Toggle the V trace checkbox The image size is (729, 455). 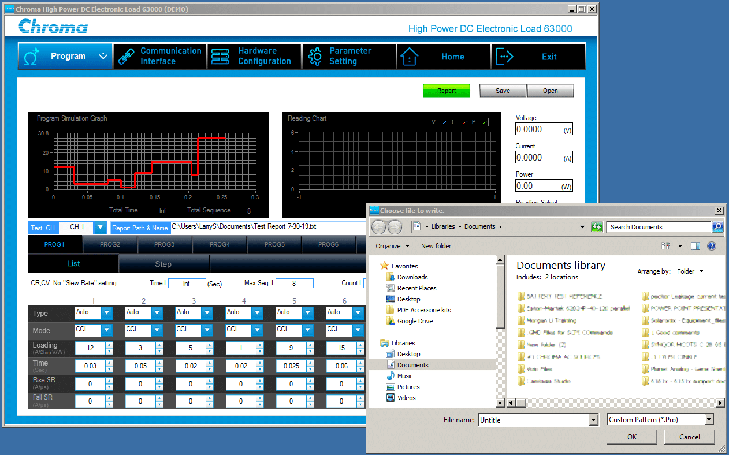pos(445,122)
